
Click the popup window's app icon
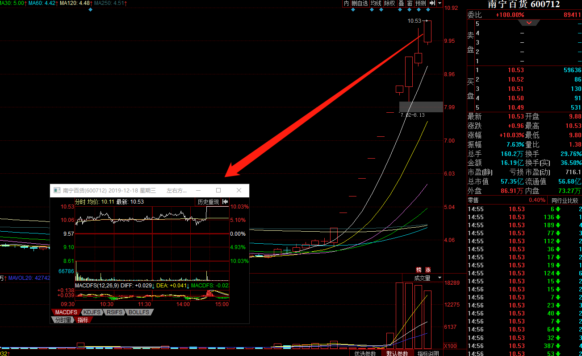tap(57, 190)
